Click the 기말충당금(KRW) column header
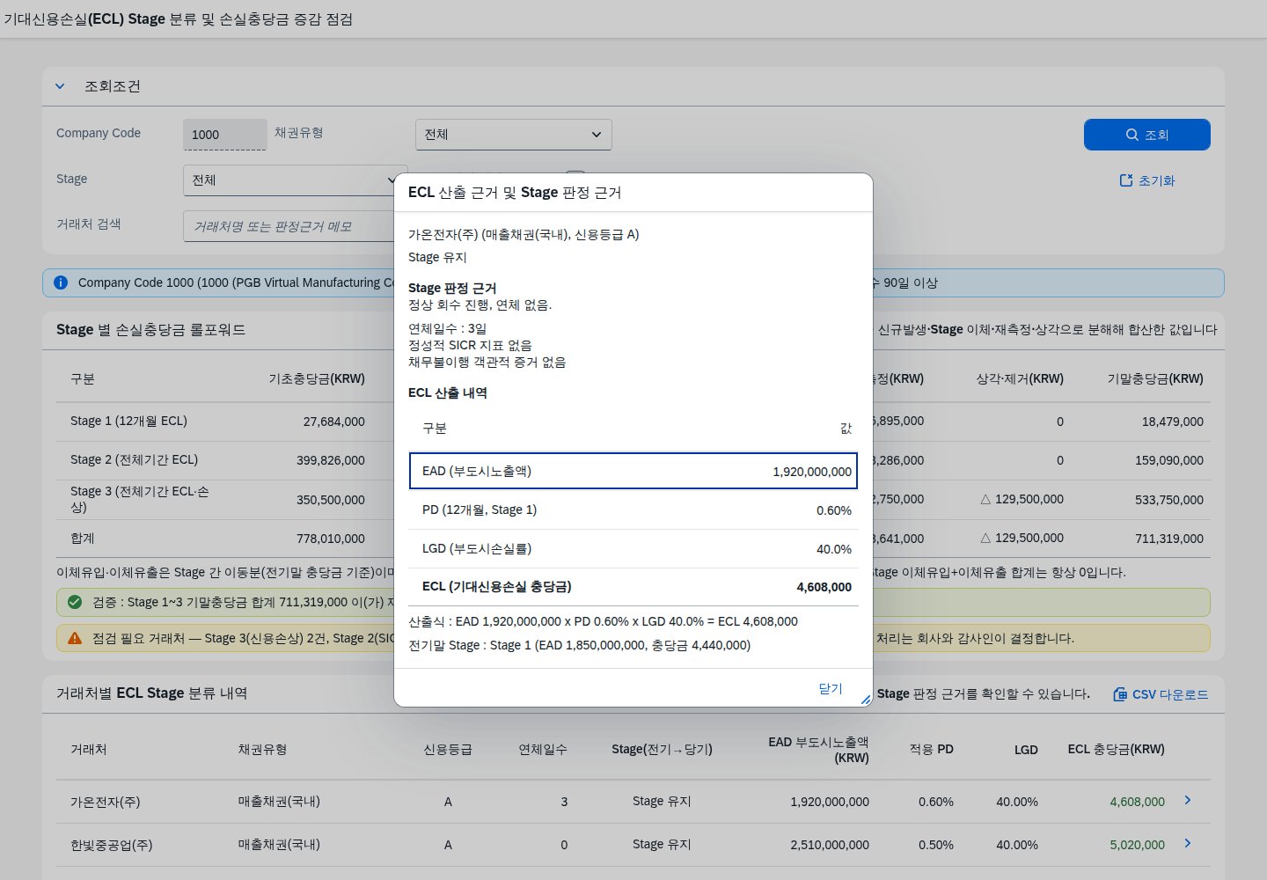 [x=1155, y=378]
